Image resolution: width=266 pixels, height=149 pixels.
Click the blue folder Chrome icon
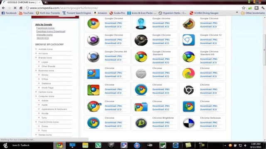click(141, 107)
